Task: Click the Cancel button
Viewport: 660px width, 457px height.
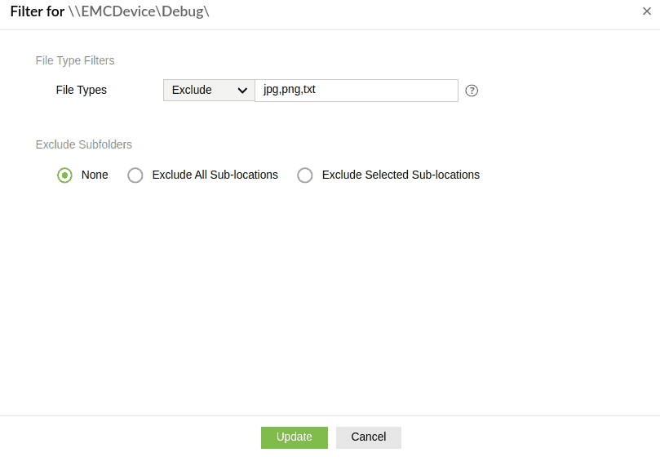Action: (368, 437)
